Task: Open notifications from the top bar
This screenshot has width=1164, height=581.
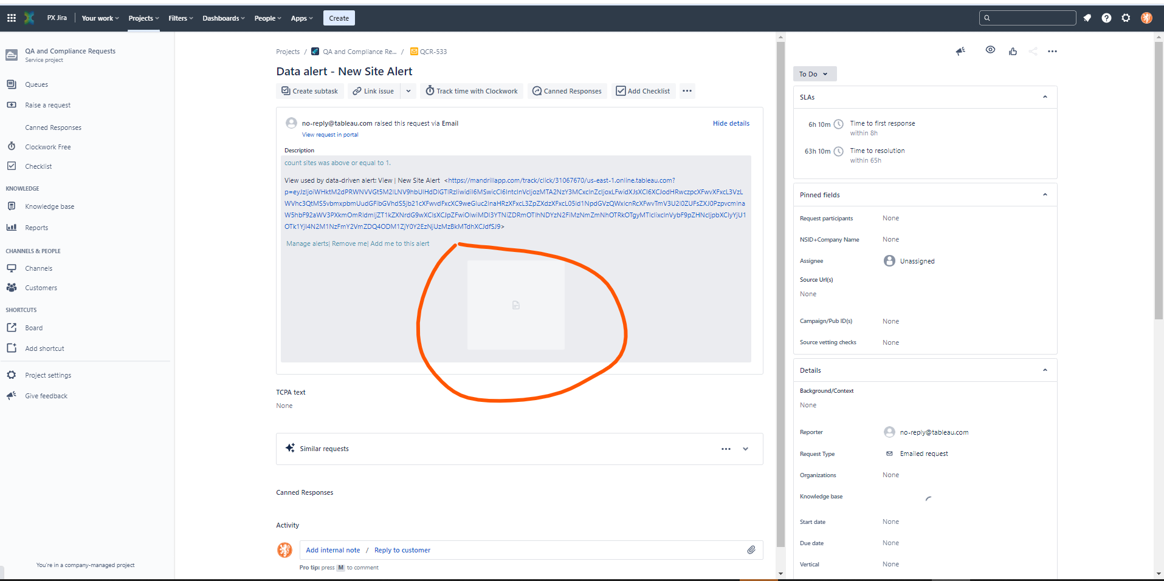Action: 1087,18
